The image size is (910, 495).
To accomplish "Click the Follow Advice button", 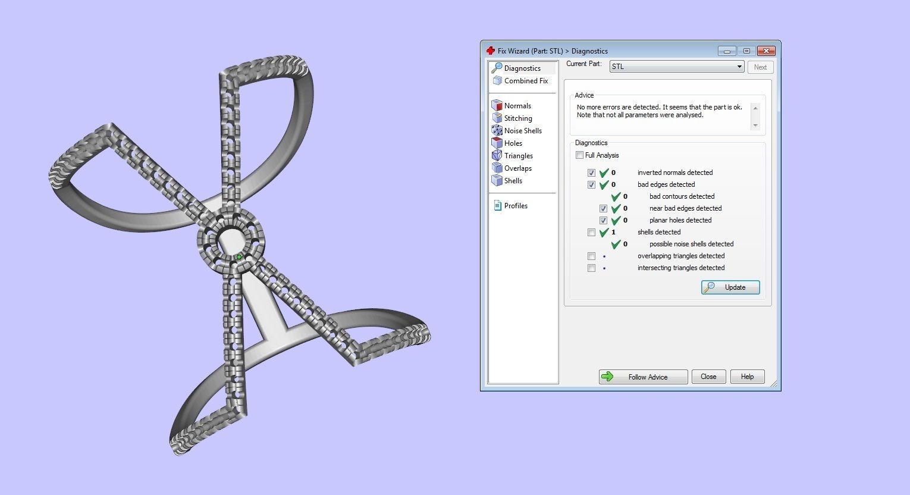I will (x=643, y=377).
